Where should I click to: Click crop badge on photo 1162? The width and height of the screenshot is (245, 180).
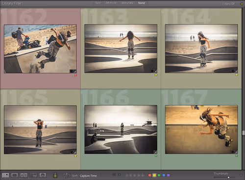point(72,71)
